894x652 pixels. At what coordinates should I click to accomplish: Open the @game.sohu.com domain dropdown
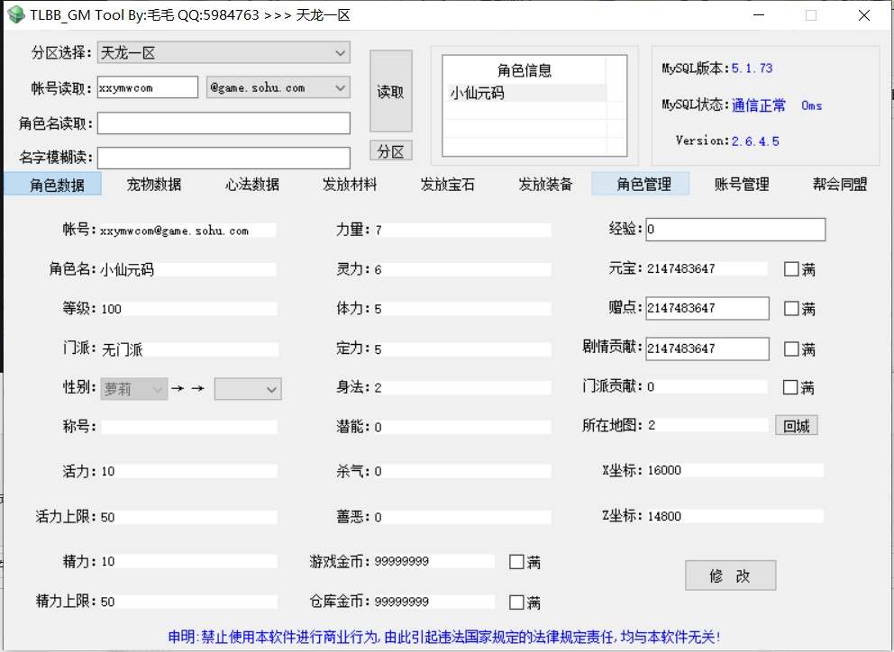click(x=278, y=87)
